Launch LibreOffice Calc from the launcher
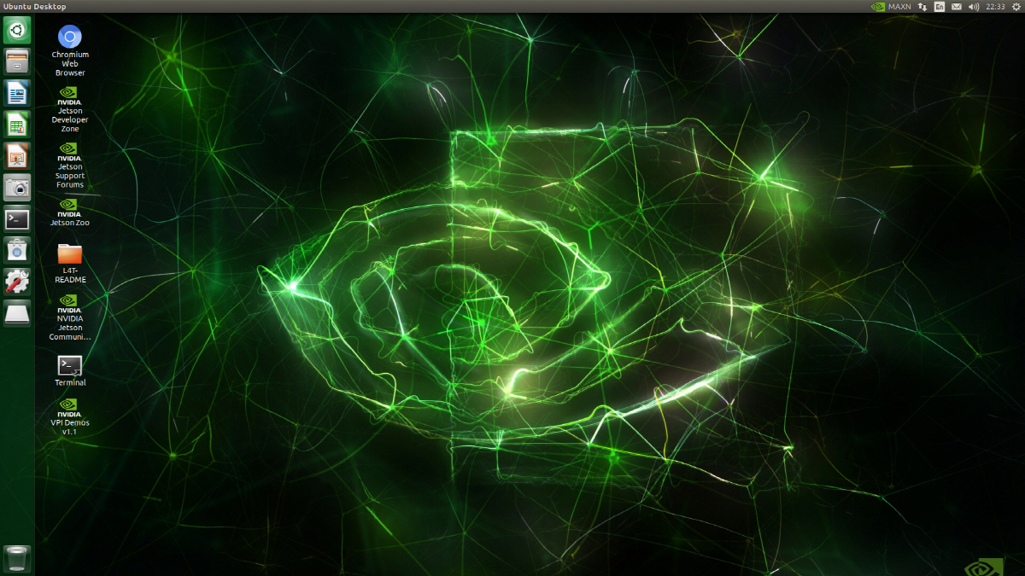 tap(17, 125)
